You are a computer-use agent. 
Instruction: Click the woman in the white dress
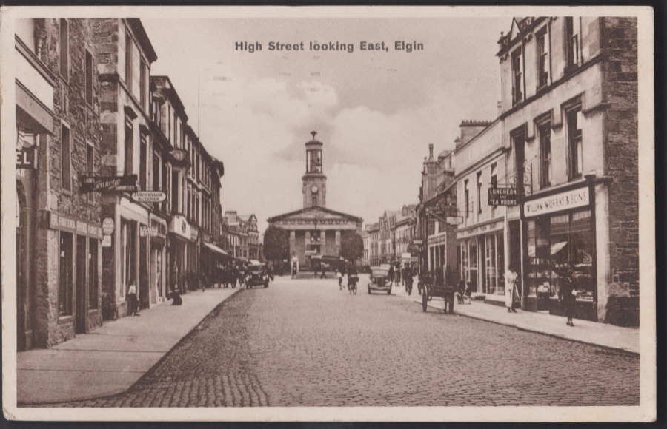(511, 288)
